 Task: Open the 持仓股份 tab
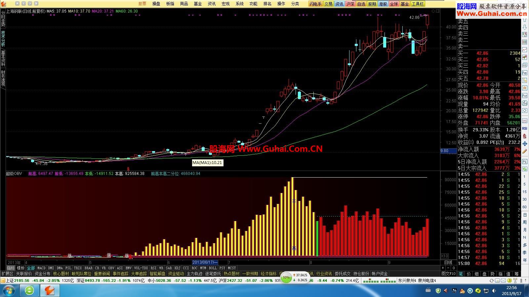click(x=361, y=274)
